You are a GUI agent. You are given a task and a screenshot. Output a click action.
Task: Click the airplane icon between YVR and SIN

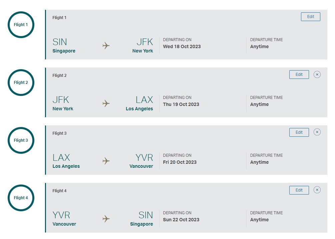click(x=106, y=218)
